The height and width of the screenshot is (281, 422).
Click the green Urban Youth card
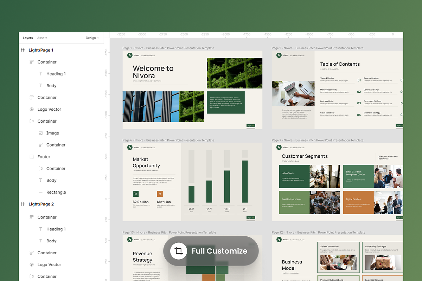(x=294, y=177)
